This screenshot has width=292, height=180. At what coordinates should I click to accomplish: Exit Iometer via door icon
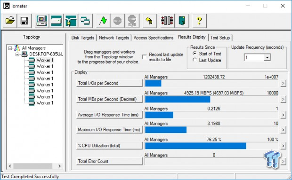point(182,21)
